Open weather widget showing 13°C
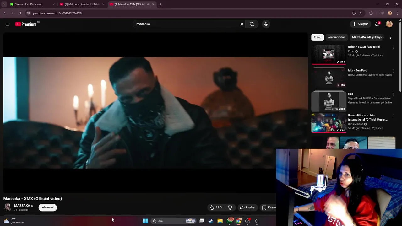Screen dimensions: 402x226 [x=14, y=221]
